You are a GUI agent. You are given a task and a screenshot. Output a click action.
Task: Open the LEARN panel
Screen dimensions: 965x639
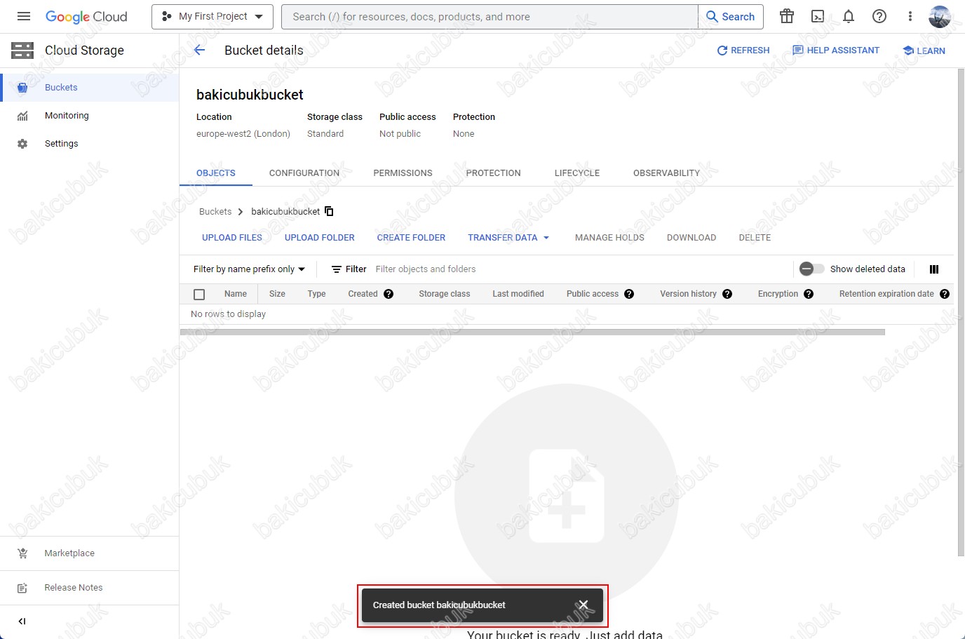coord(924,51)
